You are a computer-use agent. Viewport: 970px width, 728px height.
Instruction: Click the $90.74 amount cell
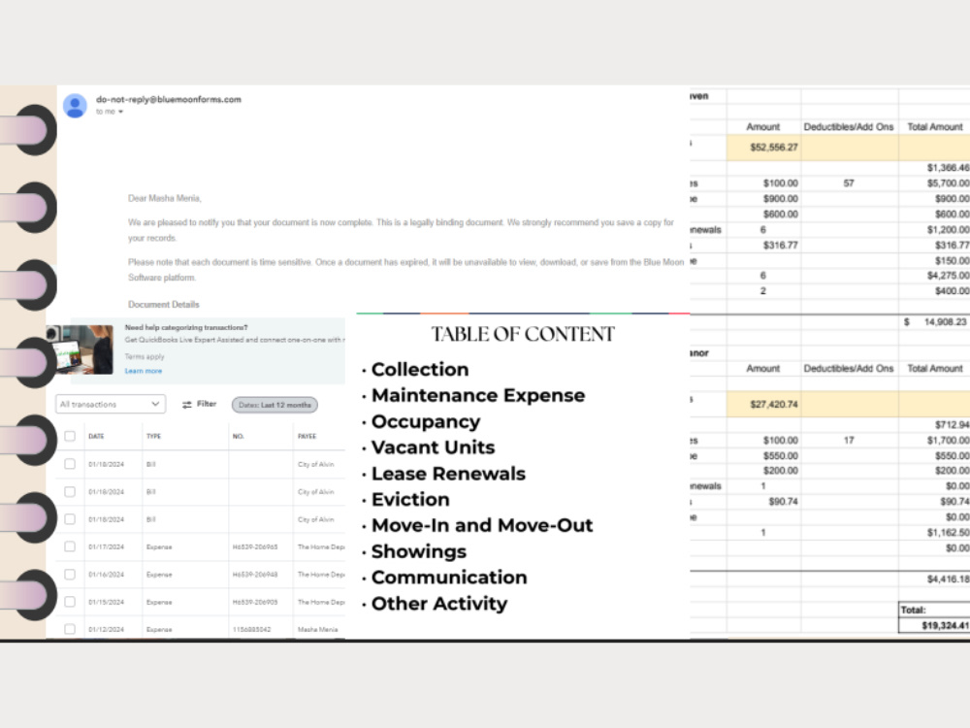tap(764, 502)
